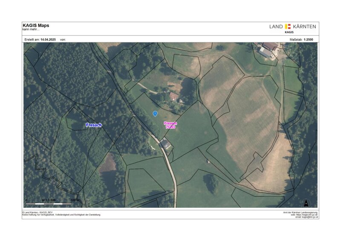The width and height of the screenshot is (341, 241).
Task: Click the north arrow compass icon
Action: (x=306, y=203)
